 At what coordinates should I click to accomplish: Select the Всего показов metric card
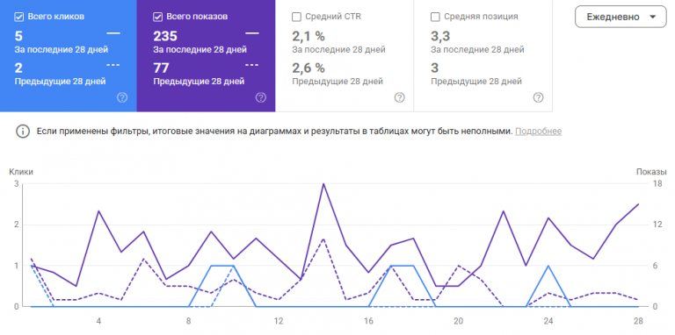point(207,56)
